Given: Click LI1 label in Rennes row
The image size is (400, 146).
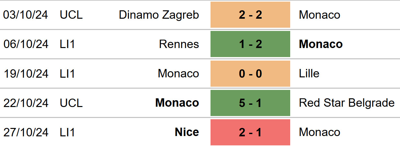Looking at the screenshot, I should [67, 44].
